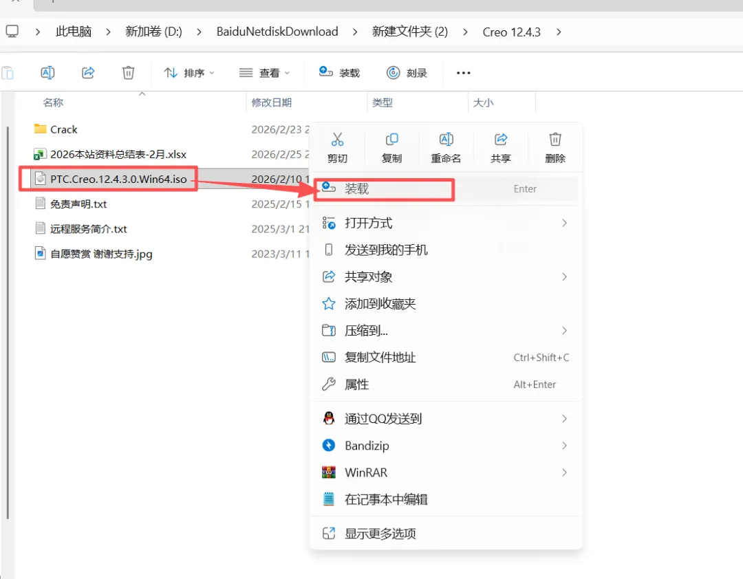
Task: Select 自愿赞赏 谢谢支持.jpg file
Action: click(x=101, y=254)
